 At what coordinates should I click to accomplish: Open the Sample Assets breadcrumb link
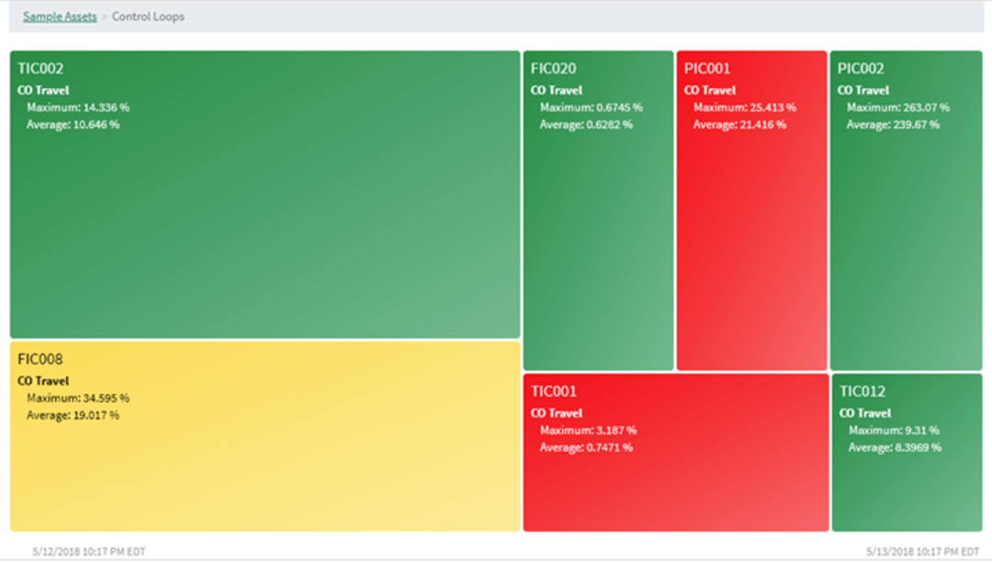(x=60, y=17)
